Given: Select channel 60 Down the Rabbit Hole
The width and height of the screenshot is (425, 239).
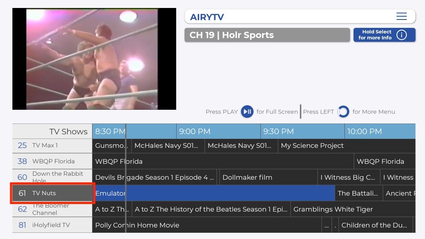Looking at the screenshot, I should tap(52, 177).
